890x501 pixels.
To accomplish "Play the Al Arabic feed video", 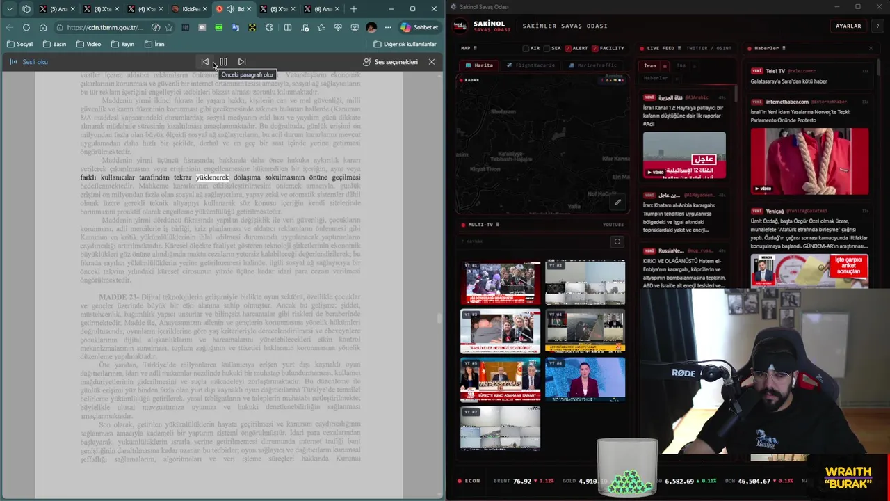I will pyautogui.click(x=684, y=155).
